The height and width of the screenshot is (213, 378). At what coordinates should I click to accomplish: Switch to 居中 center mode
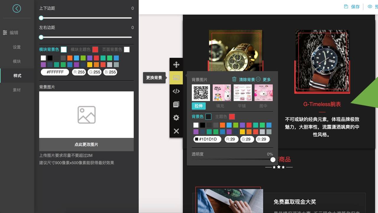click(x=263, y=106)
